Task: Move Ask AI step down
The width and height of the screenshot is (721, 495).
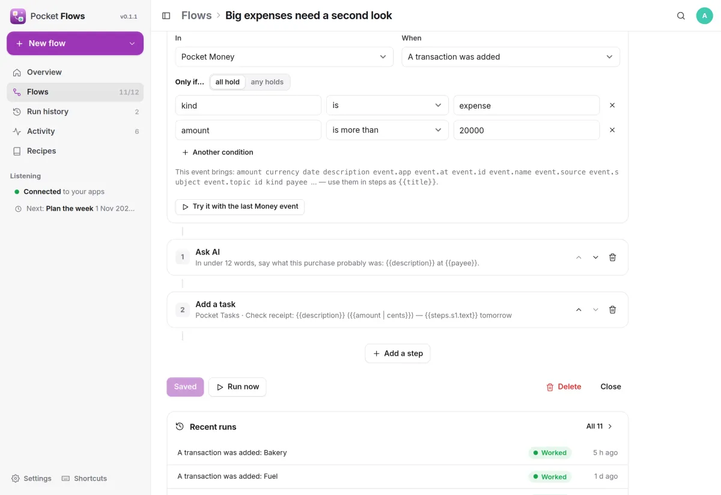Action: click(x=595, y=257)
